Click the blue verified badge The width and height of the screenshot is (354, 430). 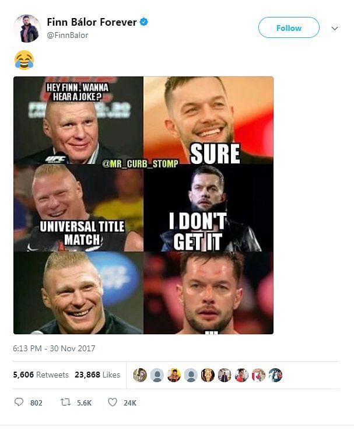143,22
